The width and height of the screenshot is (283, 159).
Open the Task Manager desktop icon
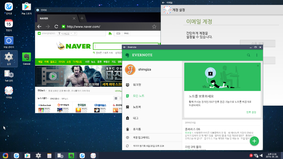(9, 76)
